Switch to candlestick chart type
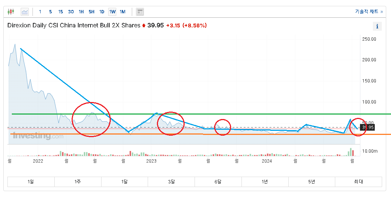The image size is (391, 197). click(x=11, y=11)
